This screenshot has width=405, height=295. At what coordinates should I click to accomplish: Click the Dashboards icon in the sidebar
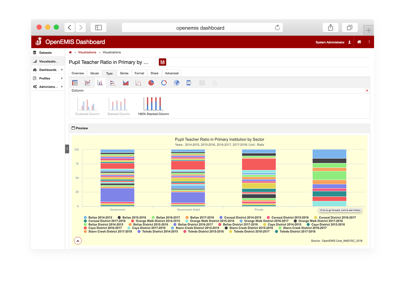35,70
